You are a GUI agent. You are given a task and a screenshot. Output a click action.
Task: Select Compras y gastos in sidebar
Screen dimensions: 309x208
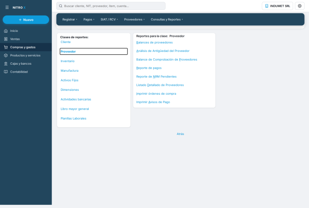[26, 47]
